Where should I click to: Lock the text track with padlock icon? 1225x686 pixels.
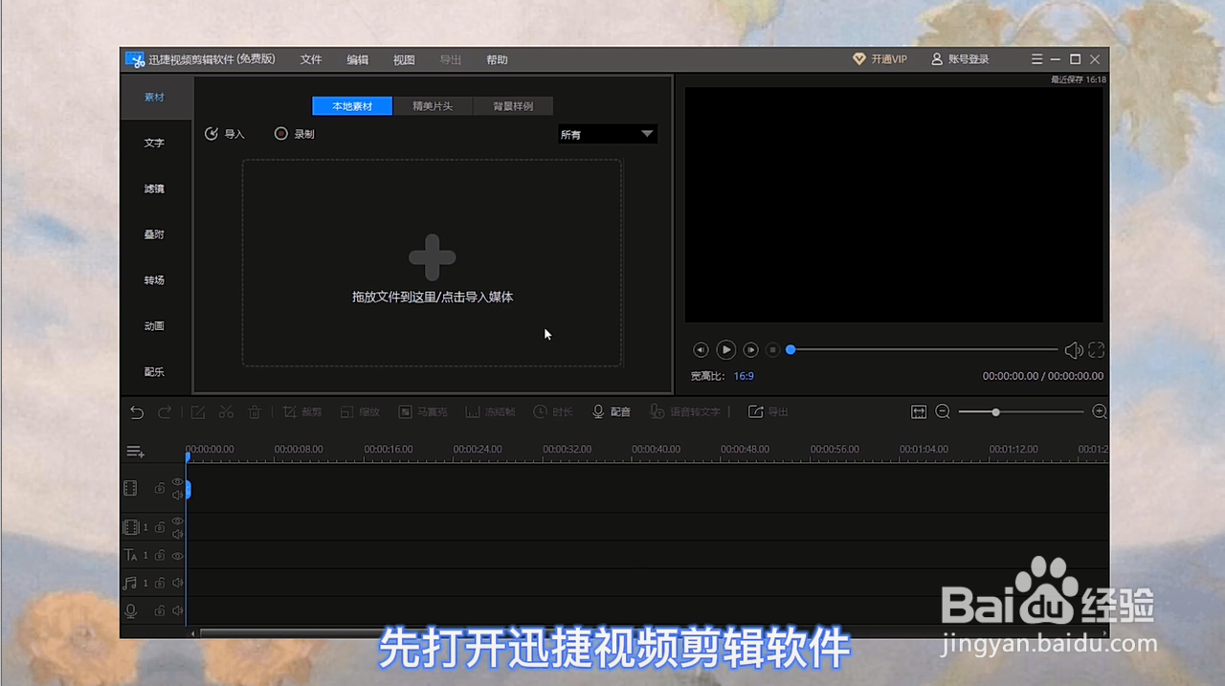(161, 555)
